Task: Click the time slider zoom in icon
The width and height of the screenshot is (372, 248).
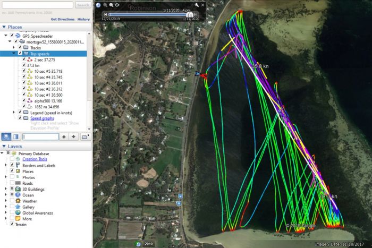Action: click(x=111, y=5)
